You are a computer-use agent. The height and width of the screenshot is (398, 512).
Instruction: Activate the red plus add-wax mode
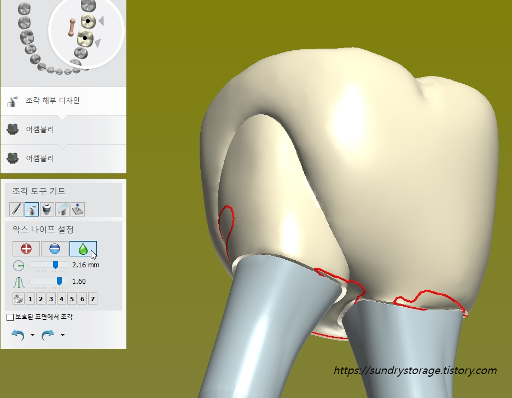tap(26, 249)
